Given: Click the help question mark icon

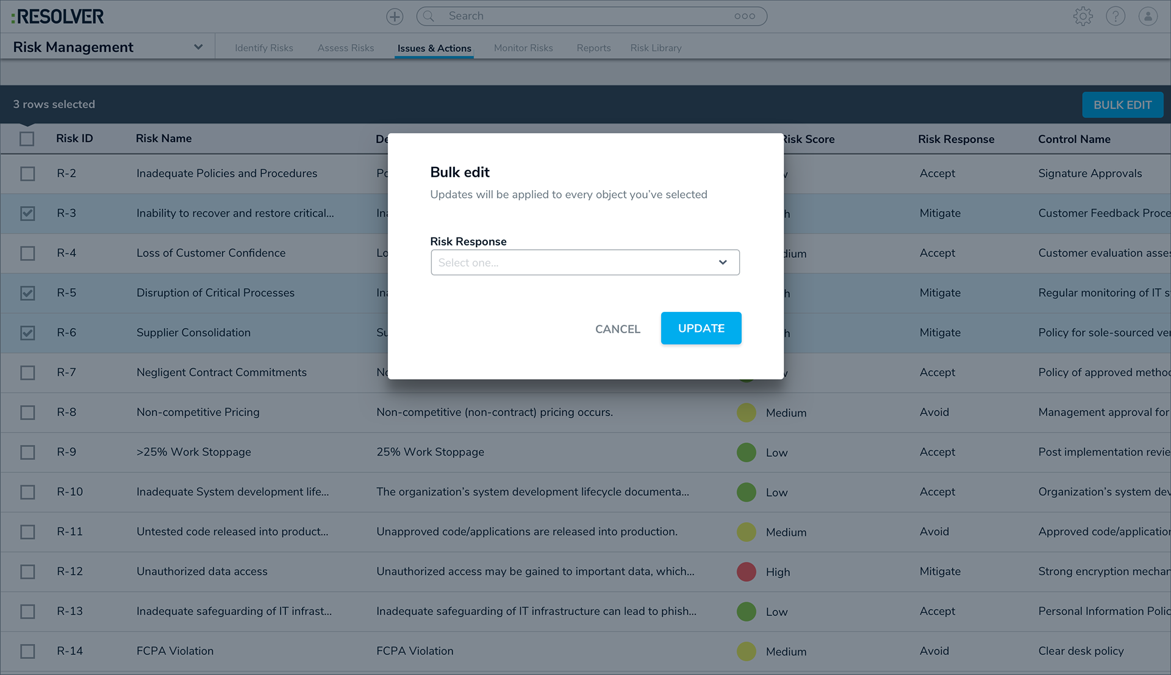Looking at the screenshot, I should (x=1116, y=16).
